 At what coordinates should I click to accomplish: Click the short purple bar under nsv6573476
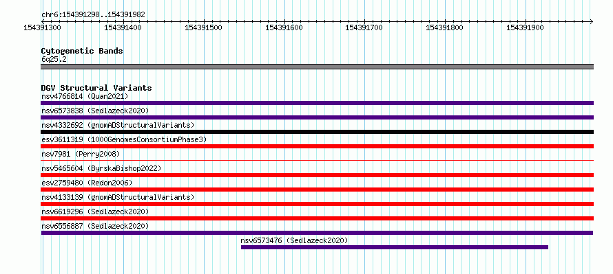pos(395,247)
